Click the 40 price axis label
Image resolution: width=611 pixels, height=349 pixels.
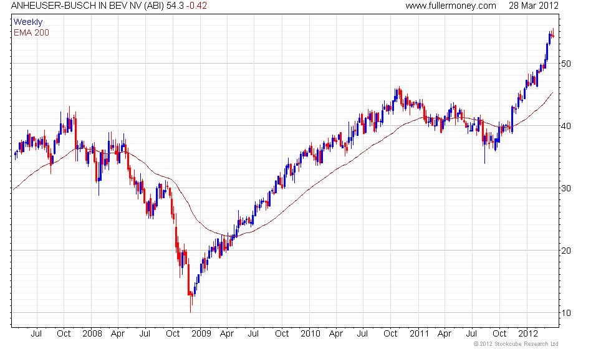[x=566, y=126]
